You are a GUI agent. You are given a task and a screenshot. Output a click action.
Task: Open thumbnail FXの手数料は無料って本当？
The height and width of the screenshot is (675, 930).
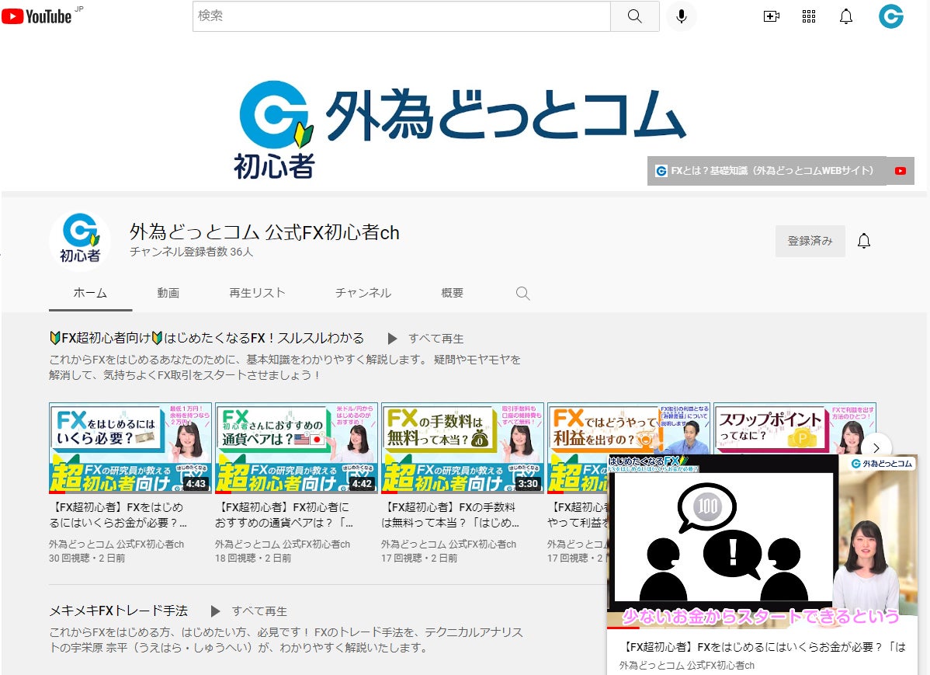[462, 448]
